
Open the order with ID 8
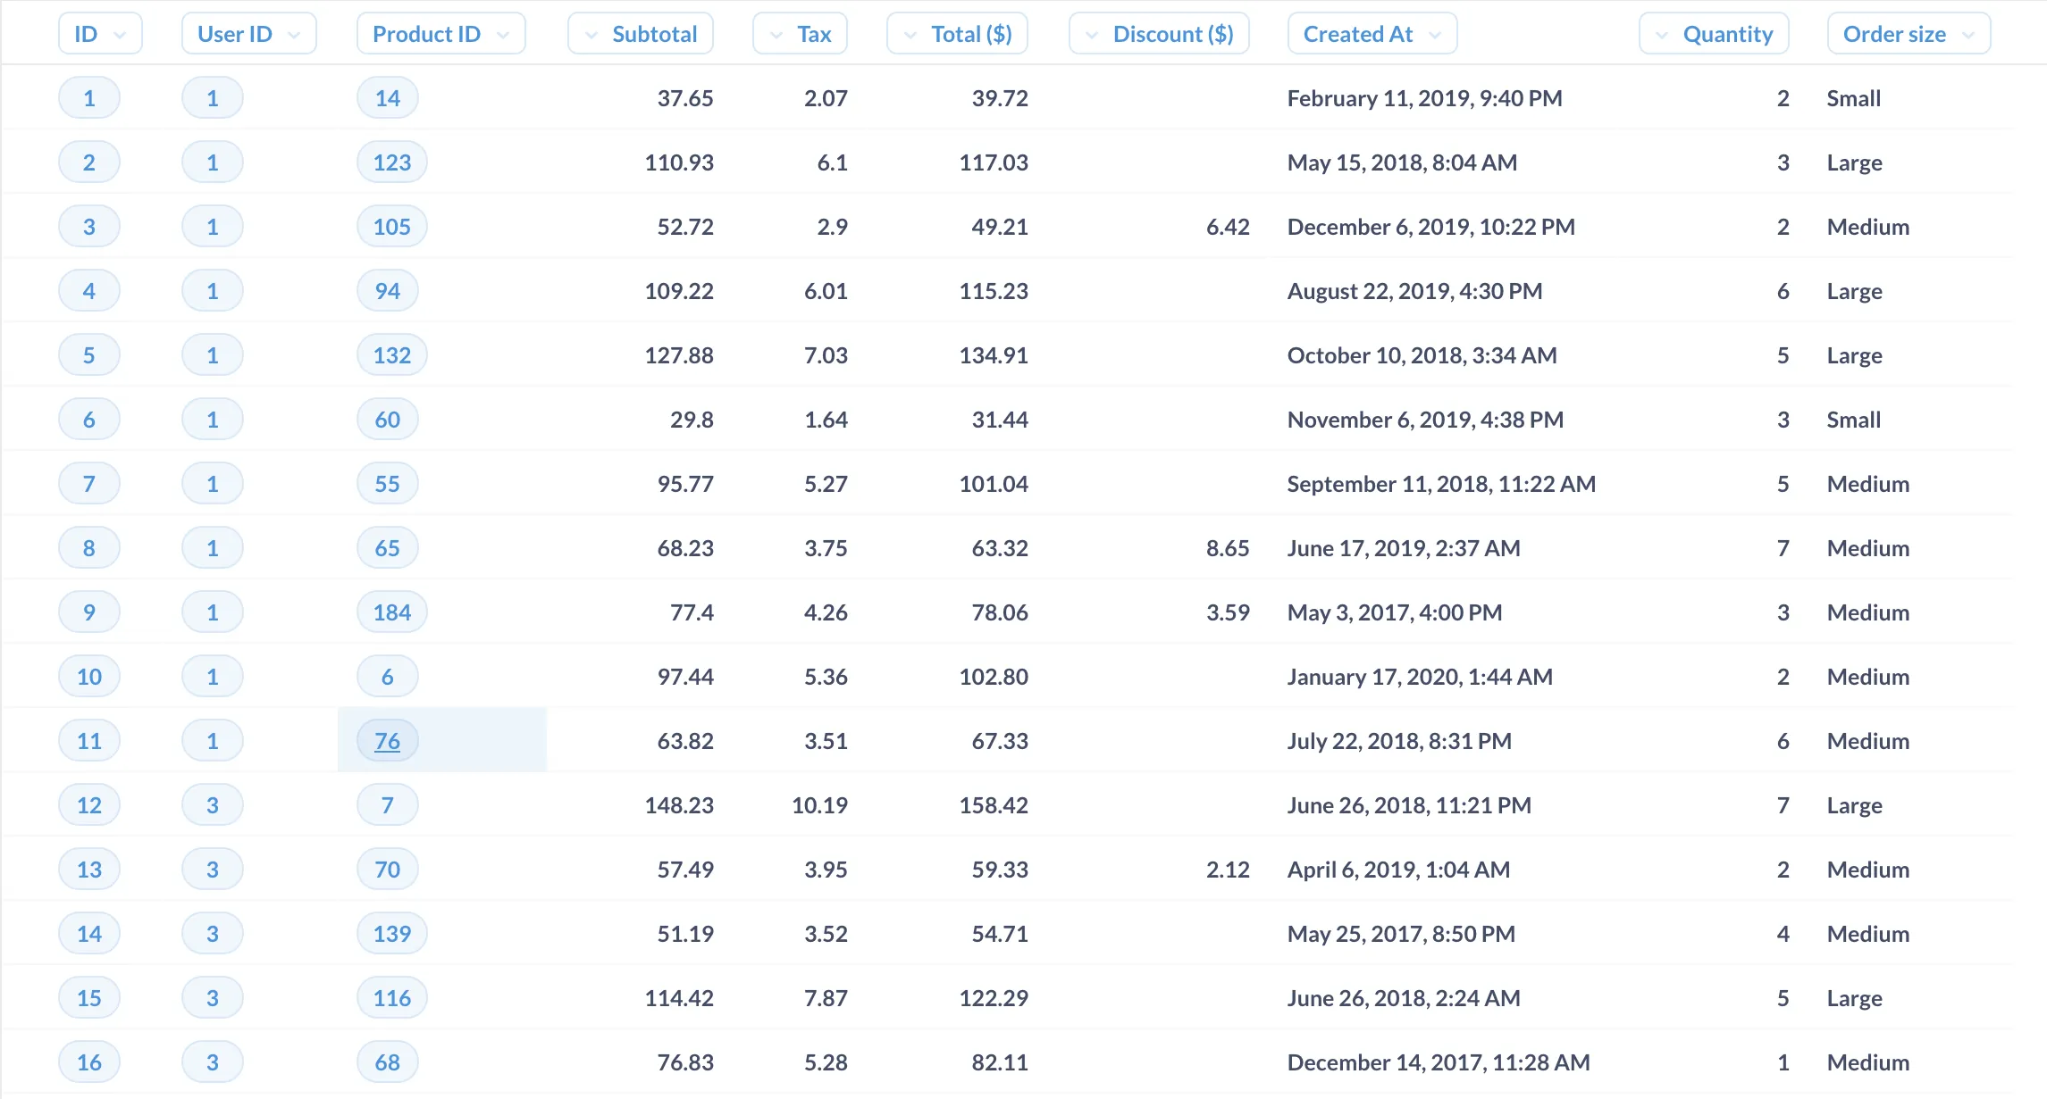tap(88, 548)
